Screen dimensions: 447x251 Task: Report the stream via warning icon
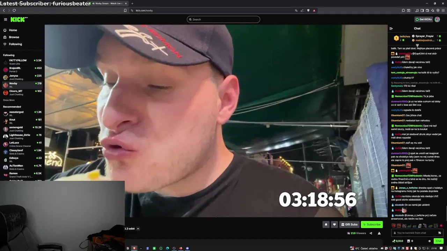tap(379, 233)
